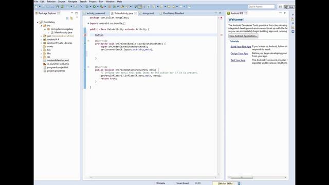Image resolution: width=329 pixels, height=185 pixels.
Task: Close the MainActivity.java editor tab
Action: (x=136, y=13)
